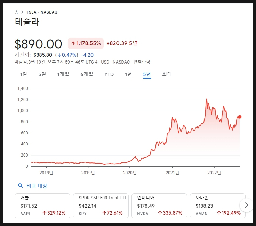Click the +820.39 5년 change text

tap(122, 43)
